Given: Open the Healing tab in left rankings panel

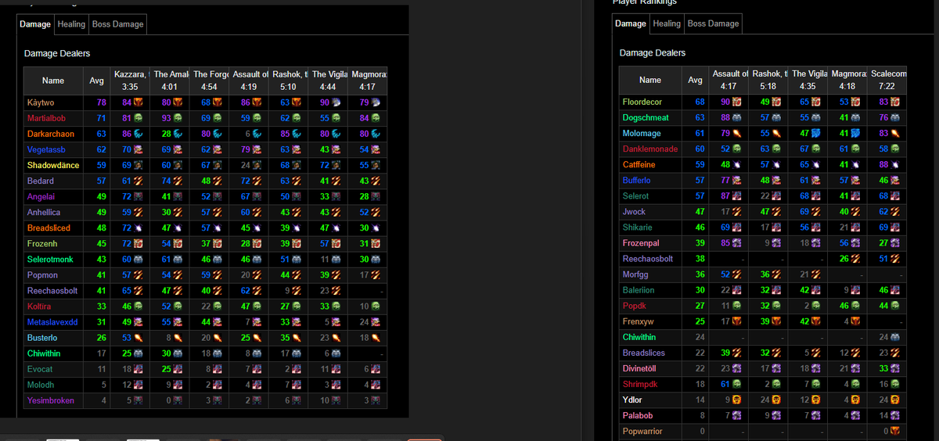Looking at the screenshot, I should coord(71,24).
